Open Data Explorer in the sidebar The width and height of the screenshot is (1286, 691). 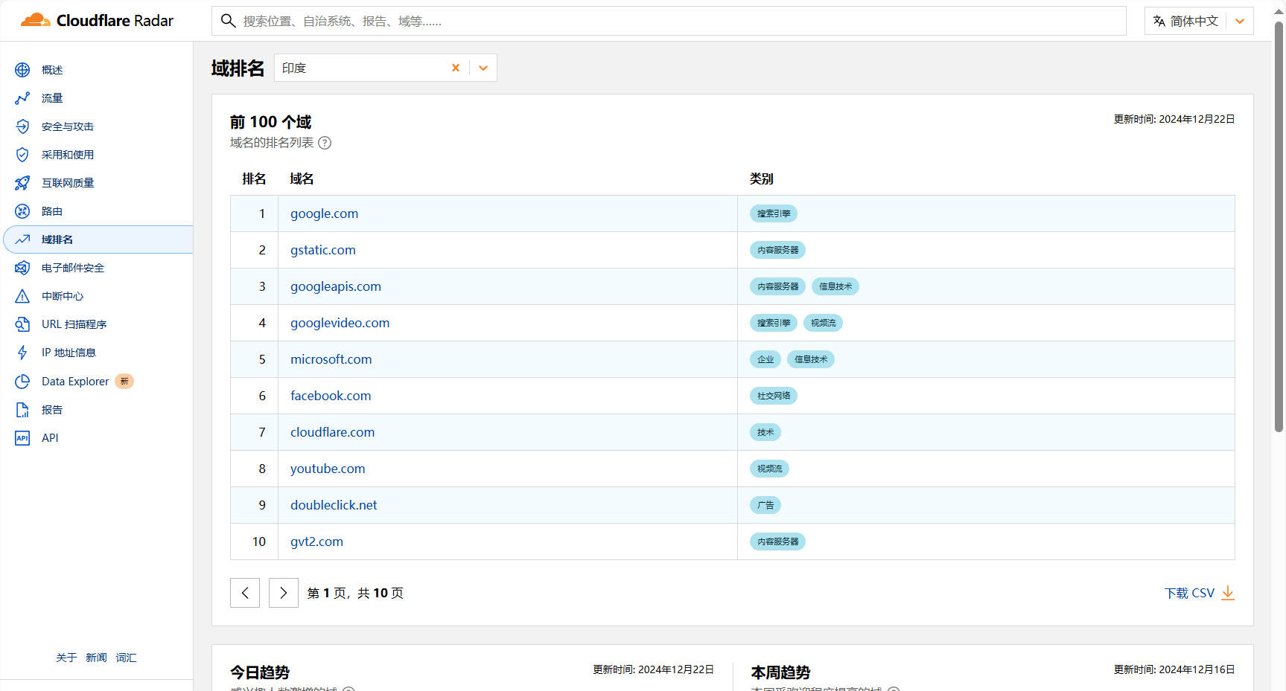(x=75, y=382)
